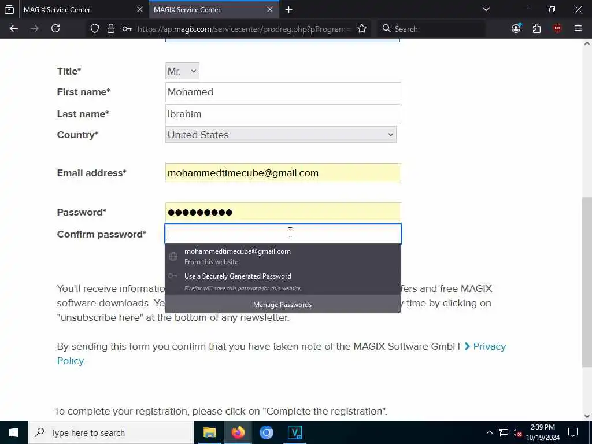
Task: Click the browser Search box
Action: tap(431, 29)
